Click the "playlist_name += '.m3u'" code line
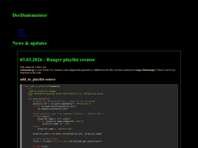The width and height of the screenshot is (198, 148). pyautogui.click(x=56, y=124)
